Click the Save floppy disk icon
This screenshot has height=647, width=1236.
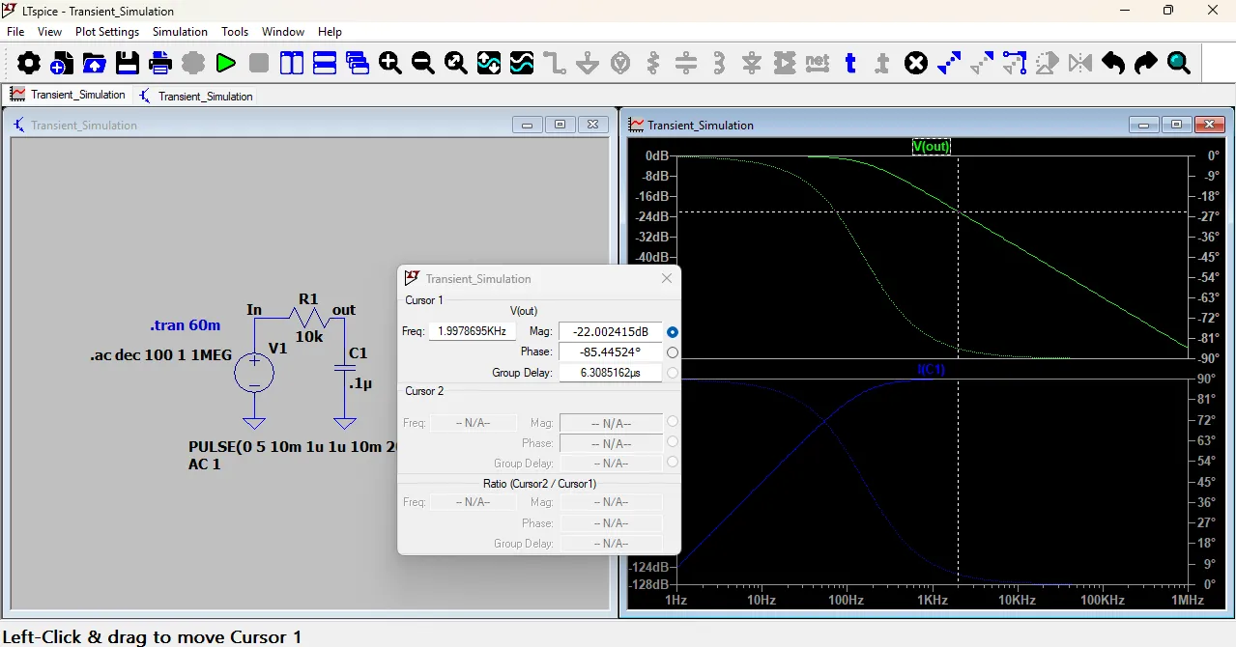click(x=128, y=64)
